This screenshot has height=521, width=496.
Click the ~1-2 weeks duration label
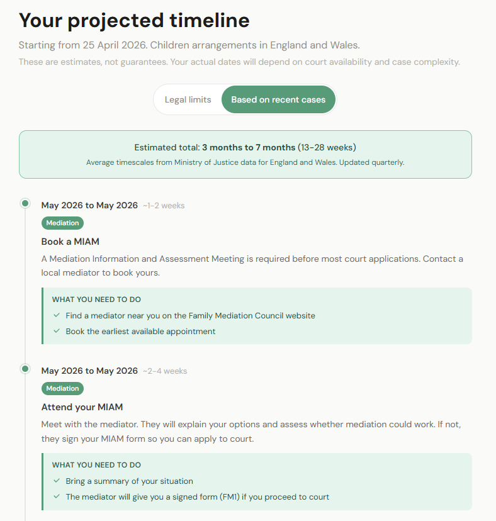[x=164, y=206]
